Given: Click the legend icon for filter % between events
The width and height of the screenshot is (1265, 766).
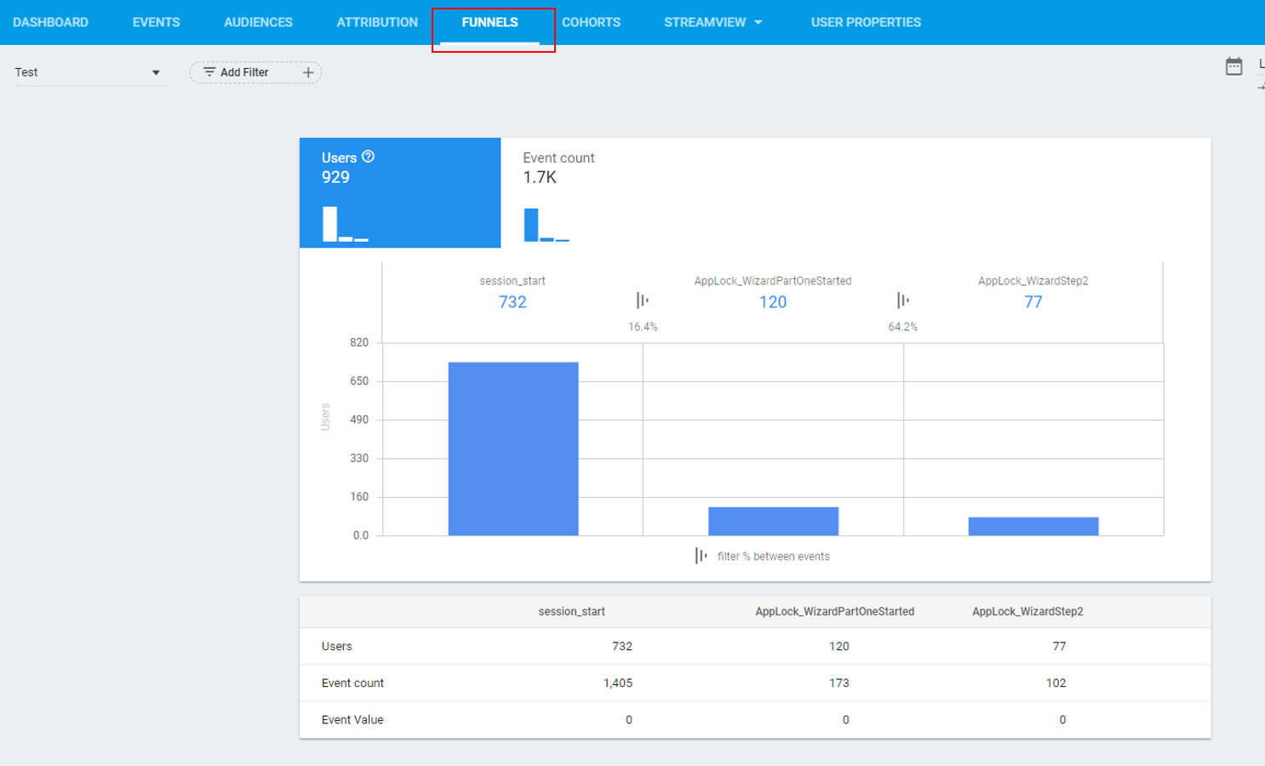Looking at the screenshot, I should click(701, 556).
